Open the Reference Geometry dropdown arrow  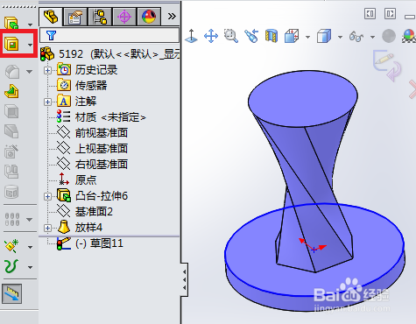[x=30, y=247]
